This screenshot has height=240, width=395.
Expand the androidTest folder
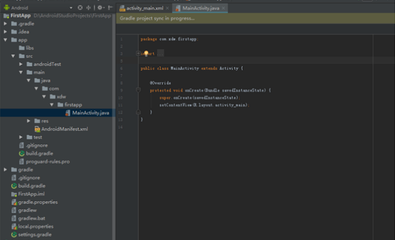(21, 64)
